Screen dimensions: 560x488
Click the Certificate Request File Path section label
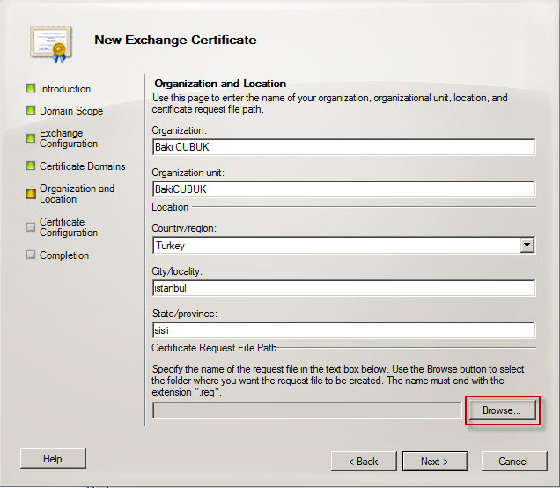click(x=214, y=348)
